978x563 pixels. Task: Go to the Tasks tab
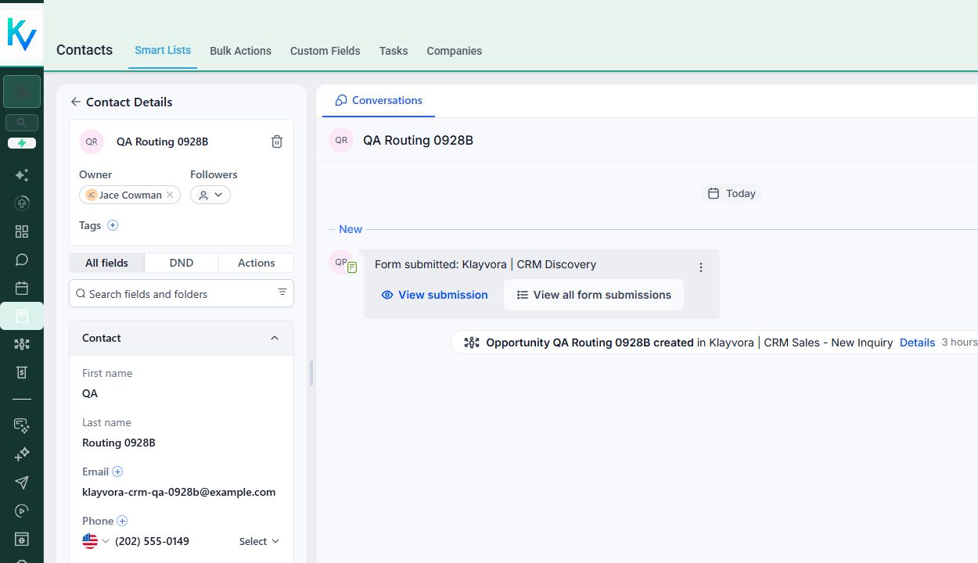coord(394,51)
